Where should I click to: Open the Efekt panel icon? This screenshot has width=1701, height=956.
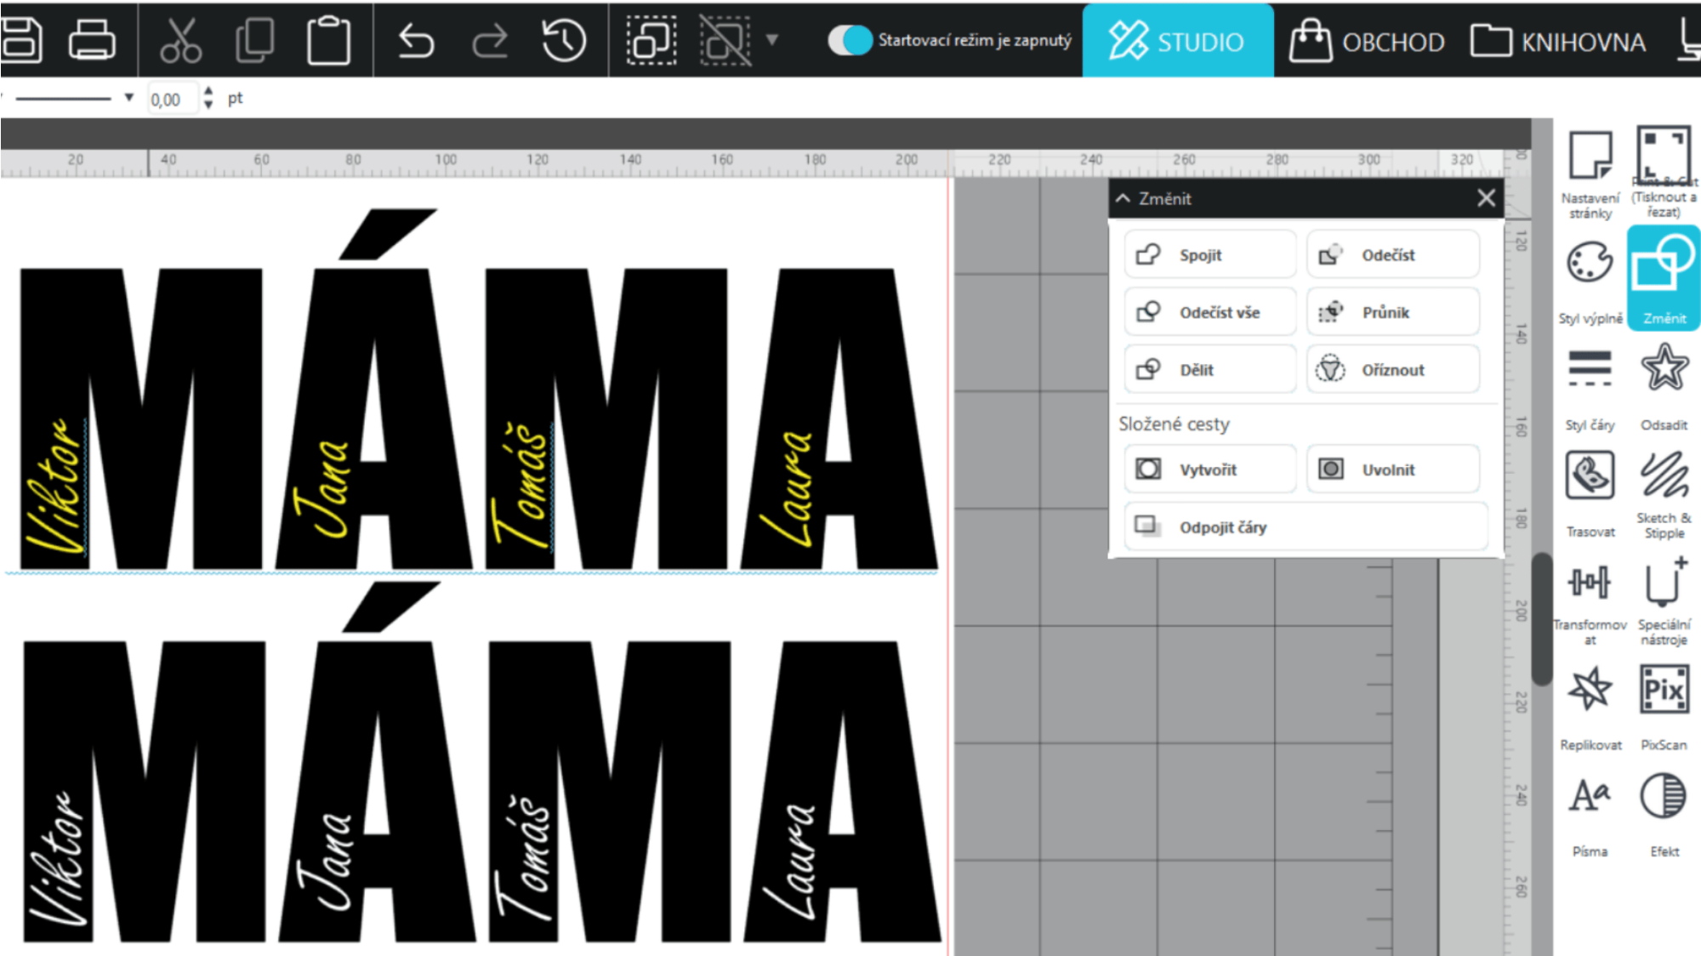(1664, 796)
